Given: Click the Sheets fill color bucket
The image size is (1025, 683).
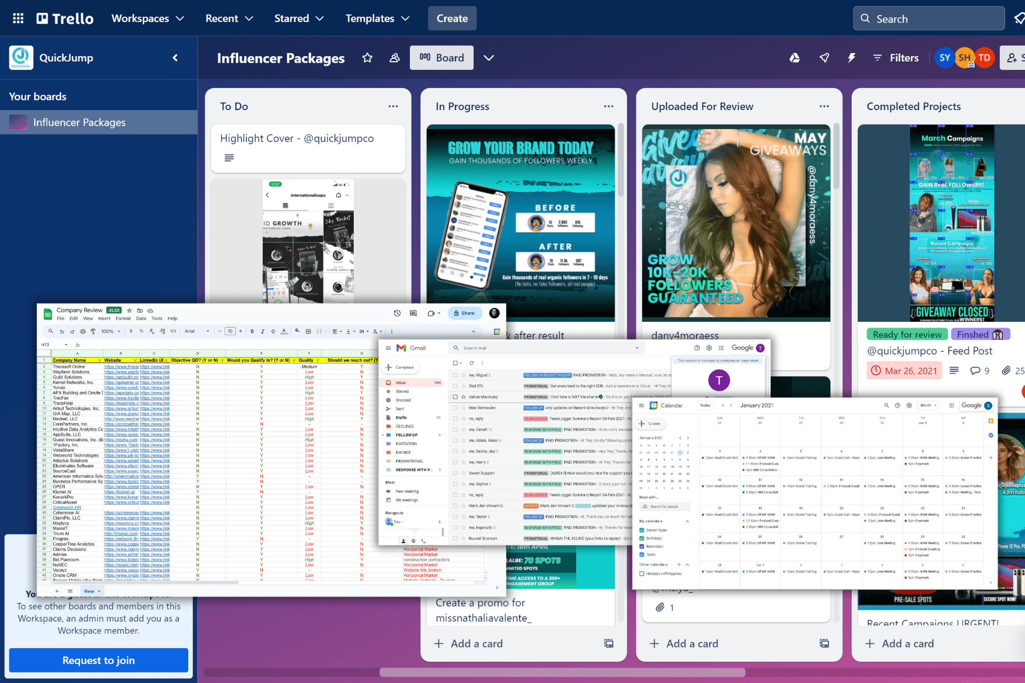Looking at the screenshot, I should click(297, 331).
